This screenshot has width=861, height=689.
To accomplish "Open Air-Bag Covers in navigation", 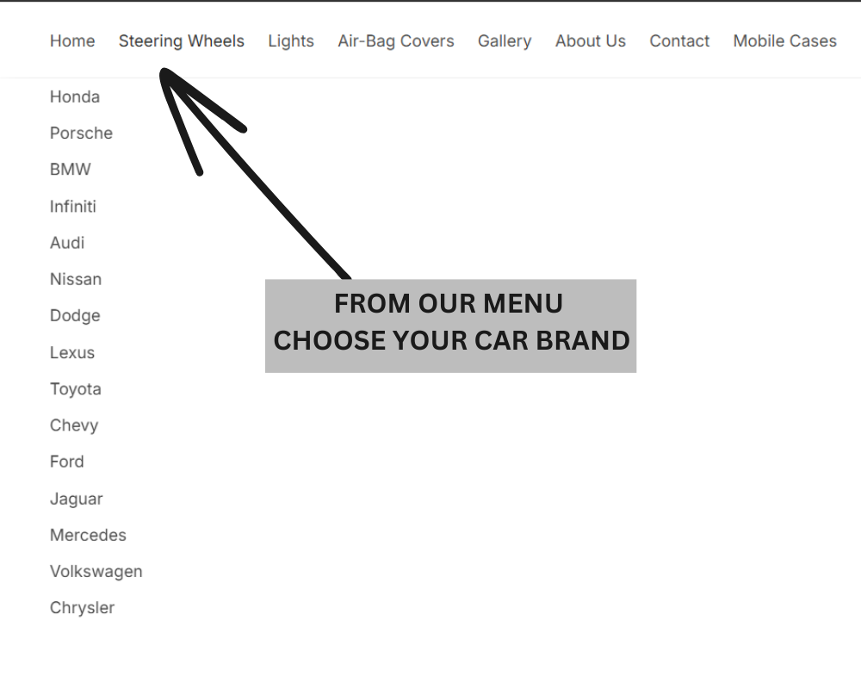I will click(x=396, y=40).
